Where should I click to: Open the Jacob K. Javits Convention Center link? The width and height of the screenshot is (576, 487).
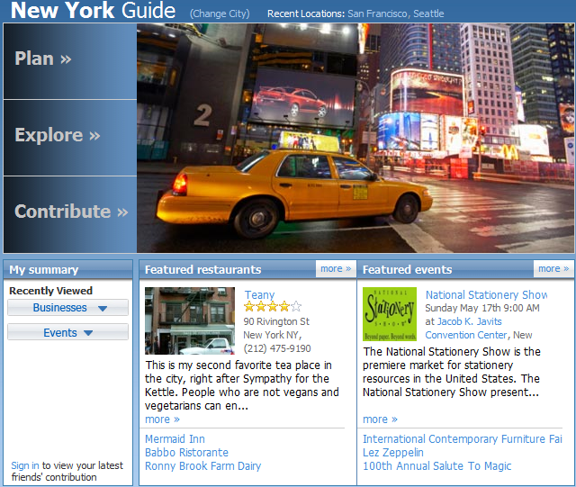[466, 329]
